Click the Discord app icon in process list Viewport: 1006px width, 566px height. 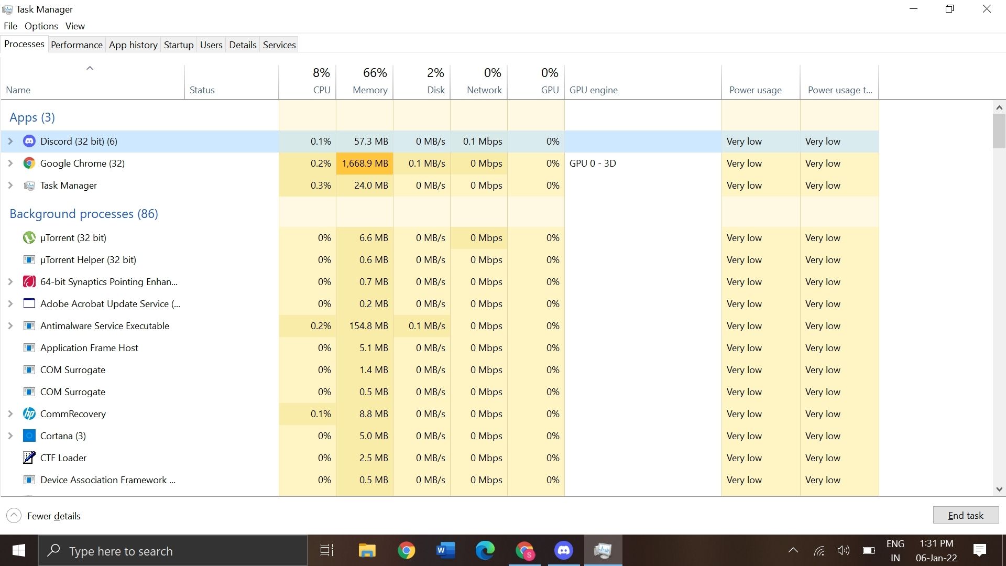[x=29, y=141]
